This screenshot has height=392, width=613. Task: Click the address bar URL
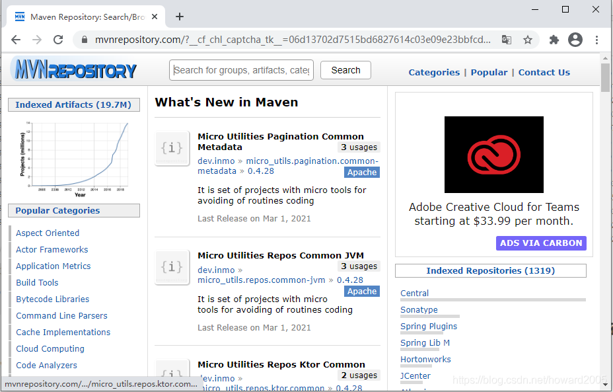pyautogui.click(x=293, y=40)
